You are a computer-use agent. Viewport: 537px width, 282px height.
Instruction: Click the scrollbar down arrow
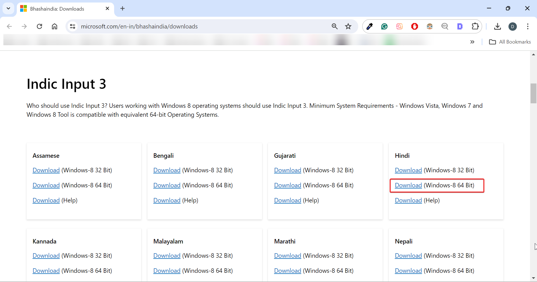click(533, 278)
